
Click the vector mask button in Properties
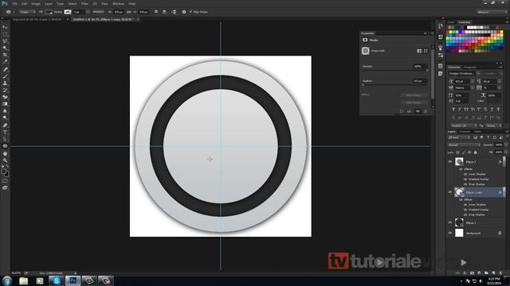coord(426,51)
